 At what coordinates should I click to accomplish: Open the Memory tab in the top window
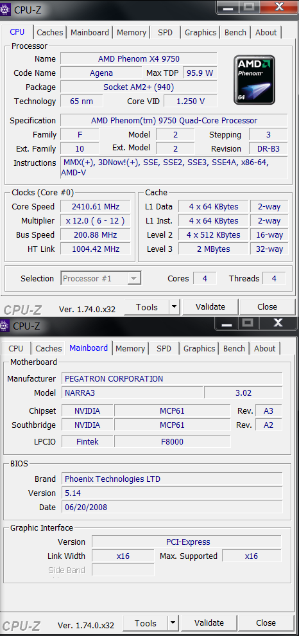[x=132, y=33]
